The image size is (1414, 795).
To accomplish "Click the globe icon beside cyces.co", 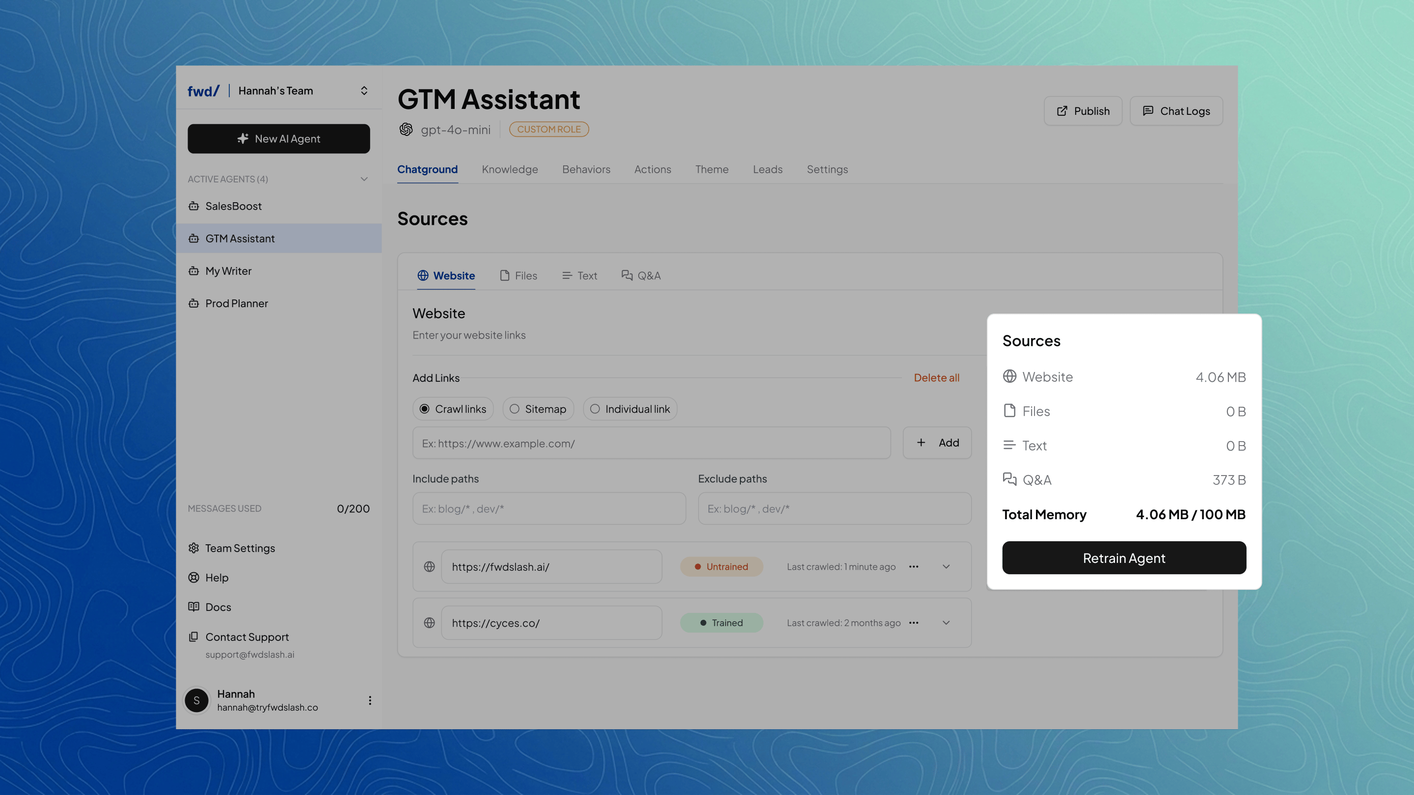I will (x=429, y=623).
